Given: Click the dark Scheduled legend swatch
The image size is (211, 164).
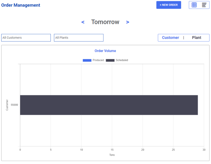Looking at the screenshot, I should pos(110,60).
